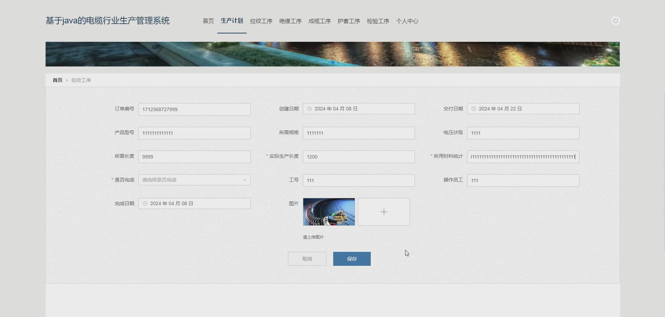Select the 护套工序 menu item

(349, 21)
